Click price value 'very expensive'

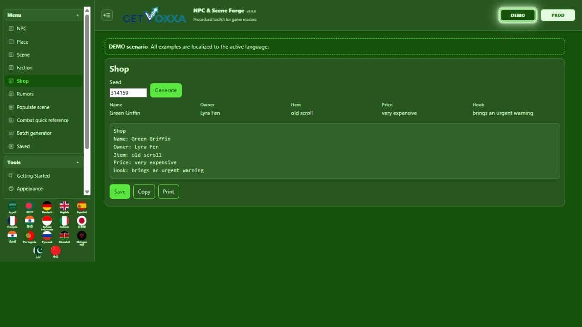(x=399, y=113)
